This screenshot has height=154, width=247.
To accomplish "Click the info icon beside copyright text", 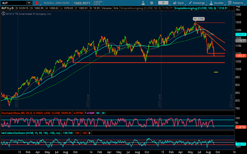I will coord(3,14).
